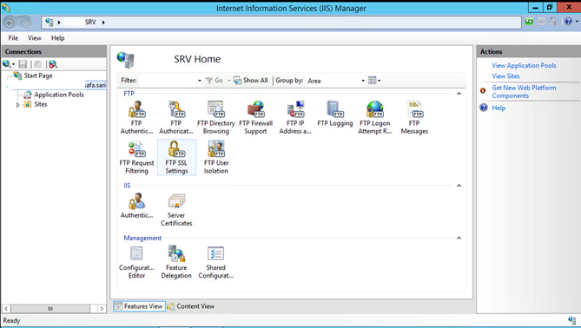581x328 pixels.
Task: Open Configuration Editor
Action: (x=136, y=262)
